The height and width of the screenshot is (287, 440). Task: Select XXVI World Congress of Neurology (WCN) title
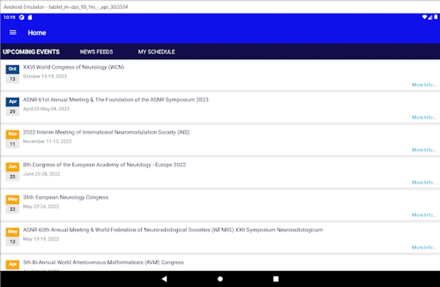73,67
